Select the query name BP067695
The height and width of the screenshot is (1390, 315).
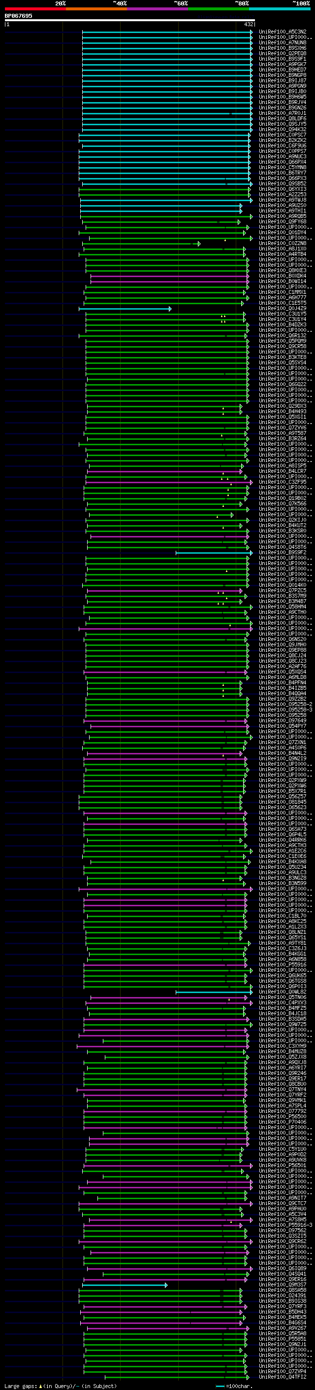[x=18, y=16]
